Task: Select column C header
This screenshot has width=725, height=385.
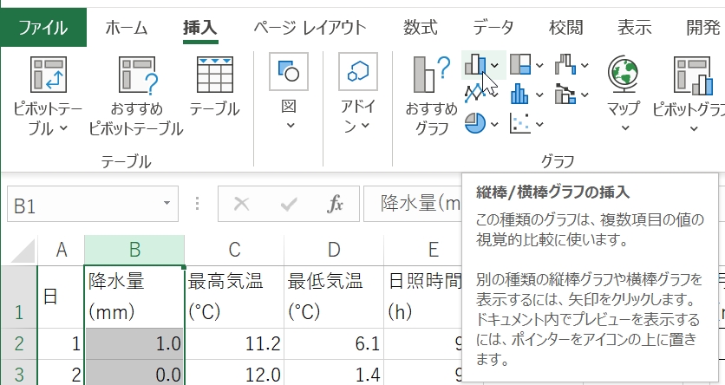Action: point(234,250)
